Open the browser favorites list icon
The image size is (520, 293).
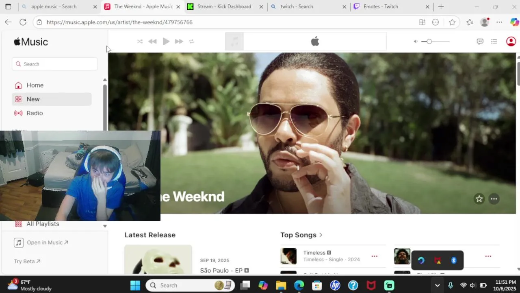(x=470, y=22)
